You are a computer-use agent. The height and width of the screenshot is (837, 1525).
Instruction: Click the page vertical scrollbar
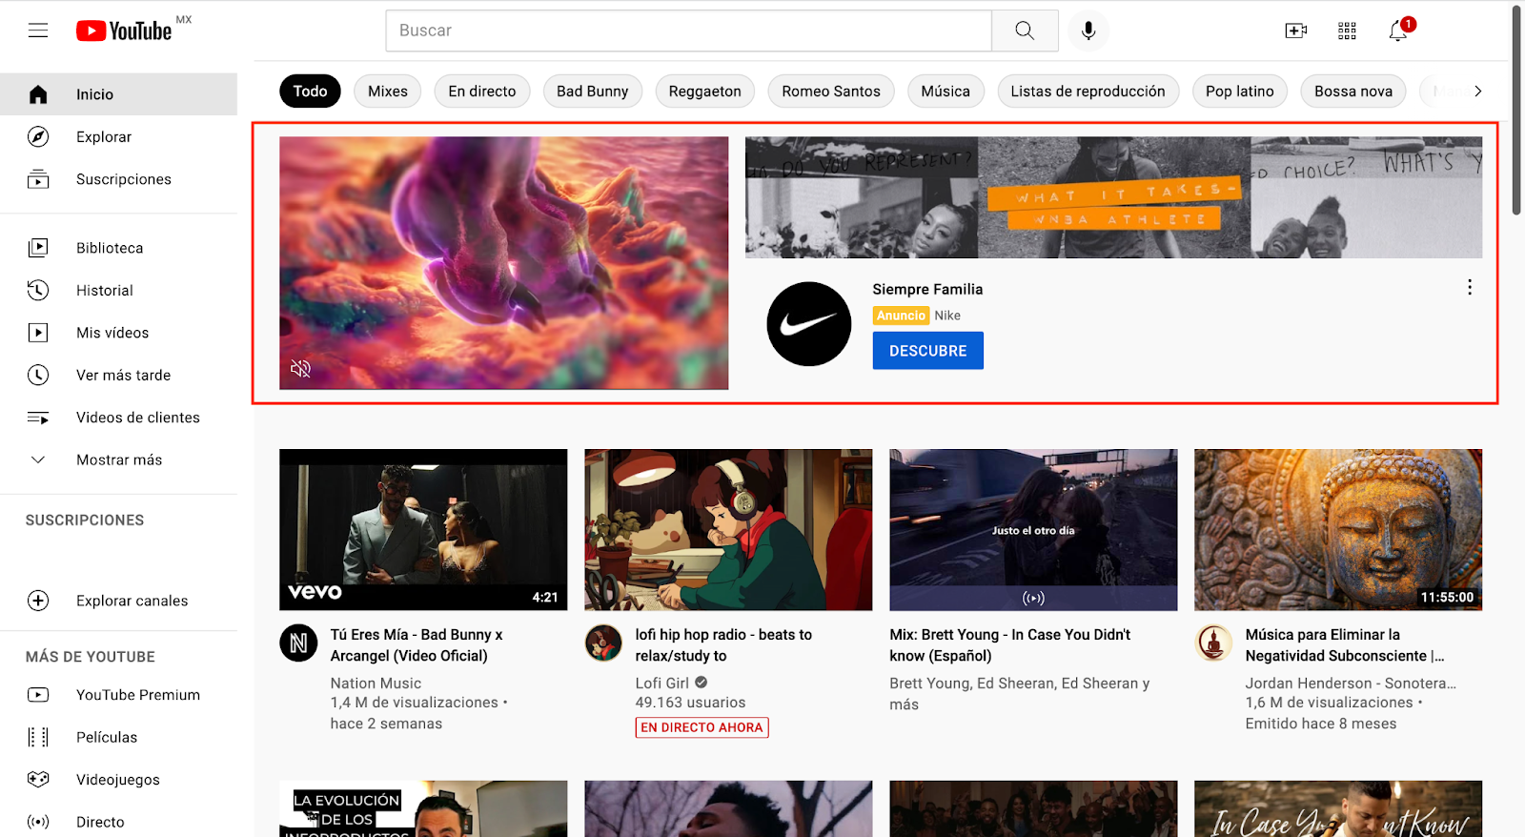(1516, 110)
